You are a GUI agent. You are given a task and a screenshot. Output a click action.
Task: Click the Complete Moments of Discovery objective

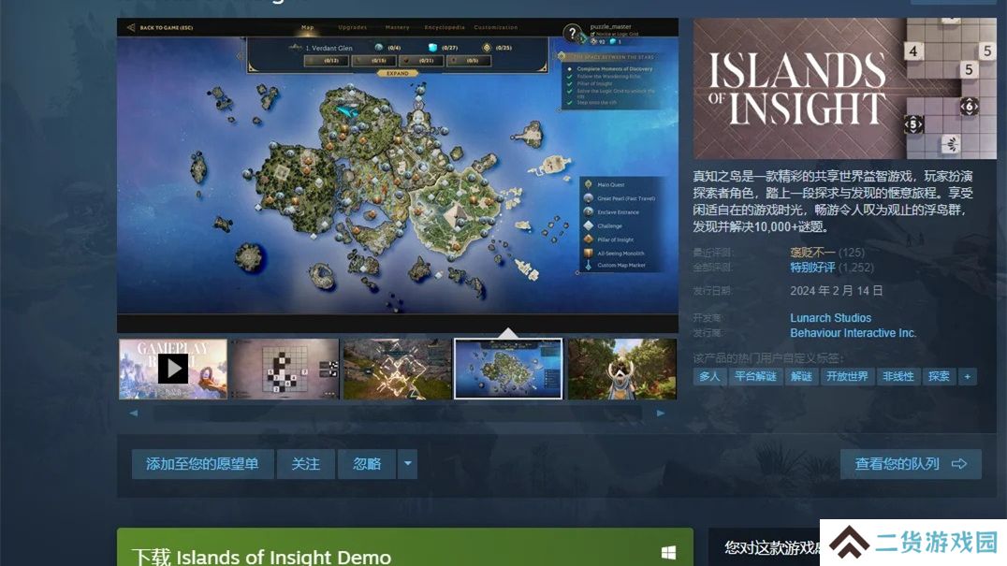coord(615,68)
